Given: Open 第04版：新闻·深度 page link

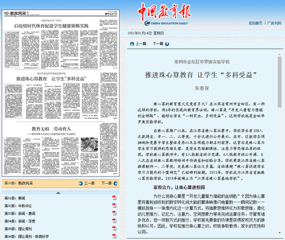Looking at the screenshot, I should coord(20,221).
